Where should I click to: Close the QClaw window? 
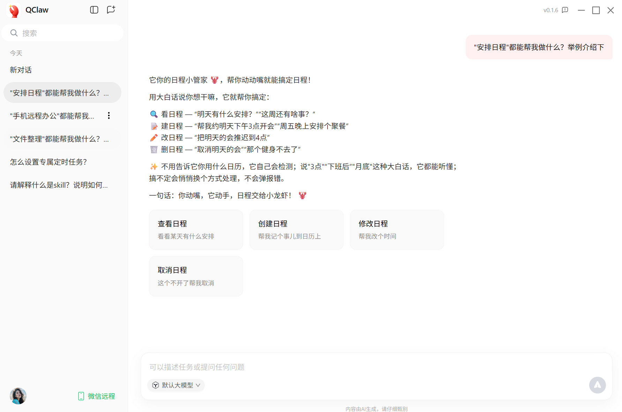[610, 10]
